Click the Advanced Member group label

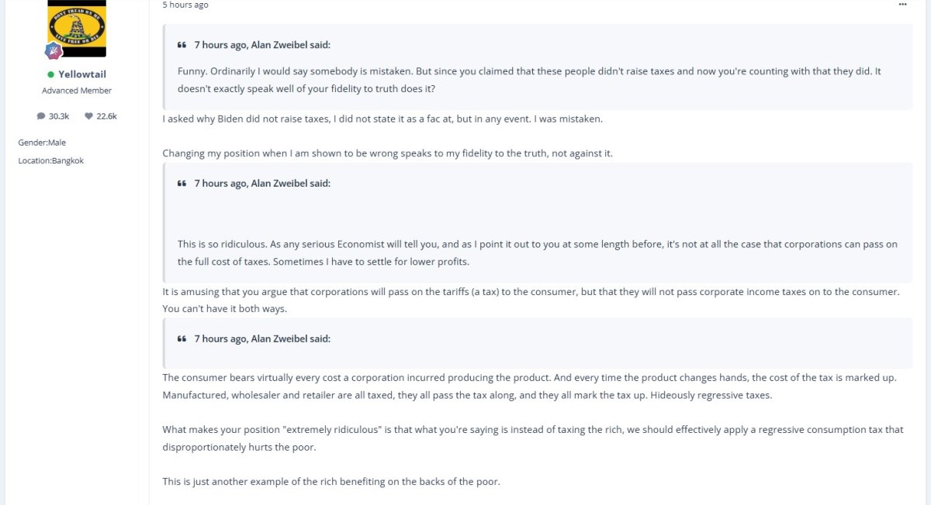[77, 91]
